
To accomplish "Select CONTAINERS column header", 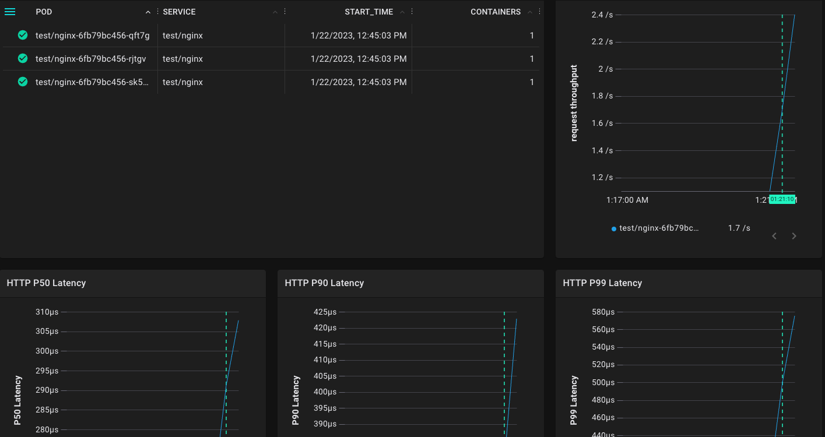I will (x=496, y=12).
